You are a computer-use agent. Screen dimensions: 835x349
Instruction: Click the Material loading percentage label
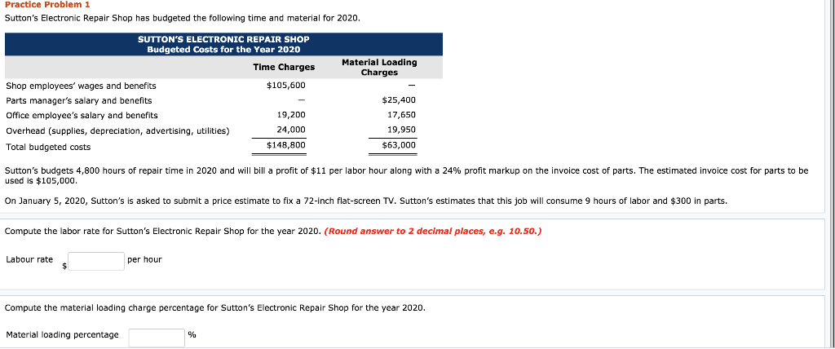click(62, 334)
